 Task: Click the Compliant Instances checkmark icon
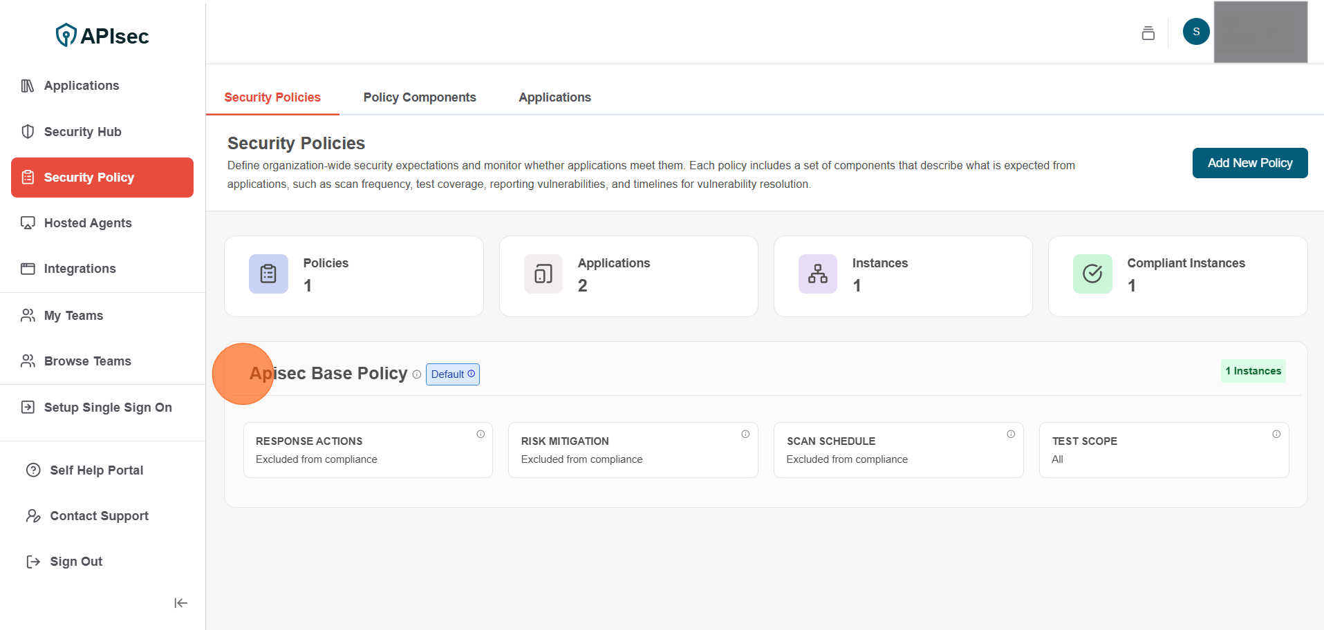tap(1092, 274)
